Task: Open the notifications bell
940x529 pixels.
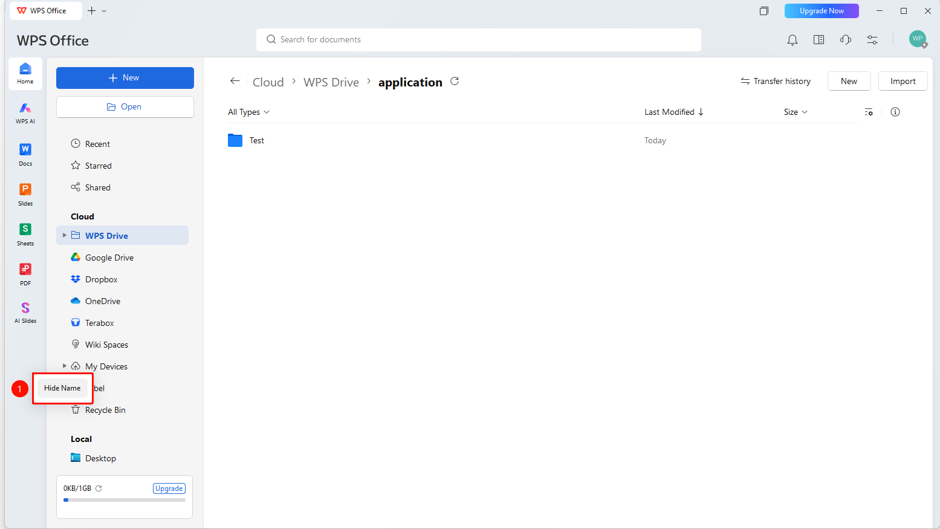Action: coord(792,40)
